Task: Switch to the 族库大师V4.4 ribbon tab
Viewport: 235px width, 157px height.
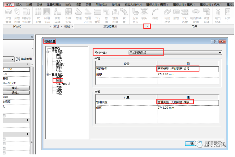Action: click(133, 5)
